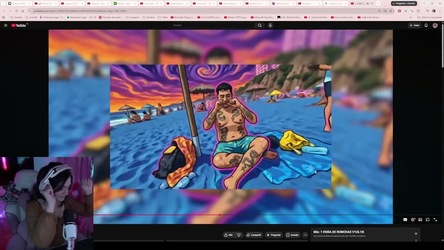Click the Crear create button
The width and height of the screenshot is (444, 250).
point(415,25)
